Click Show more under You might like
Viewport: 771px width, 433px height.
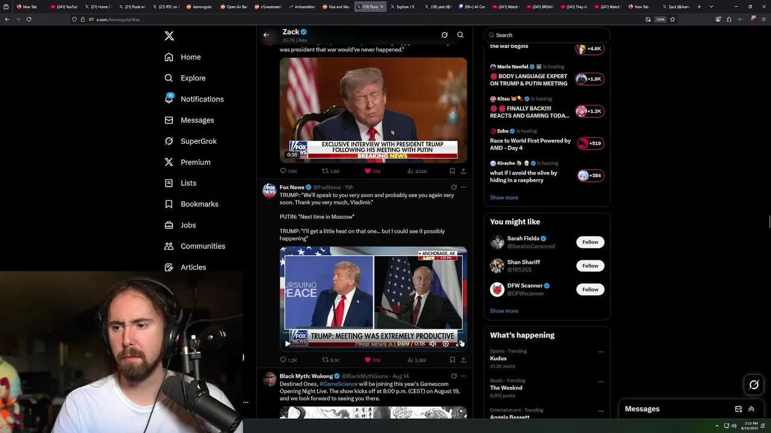tap(504, 311)
